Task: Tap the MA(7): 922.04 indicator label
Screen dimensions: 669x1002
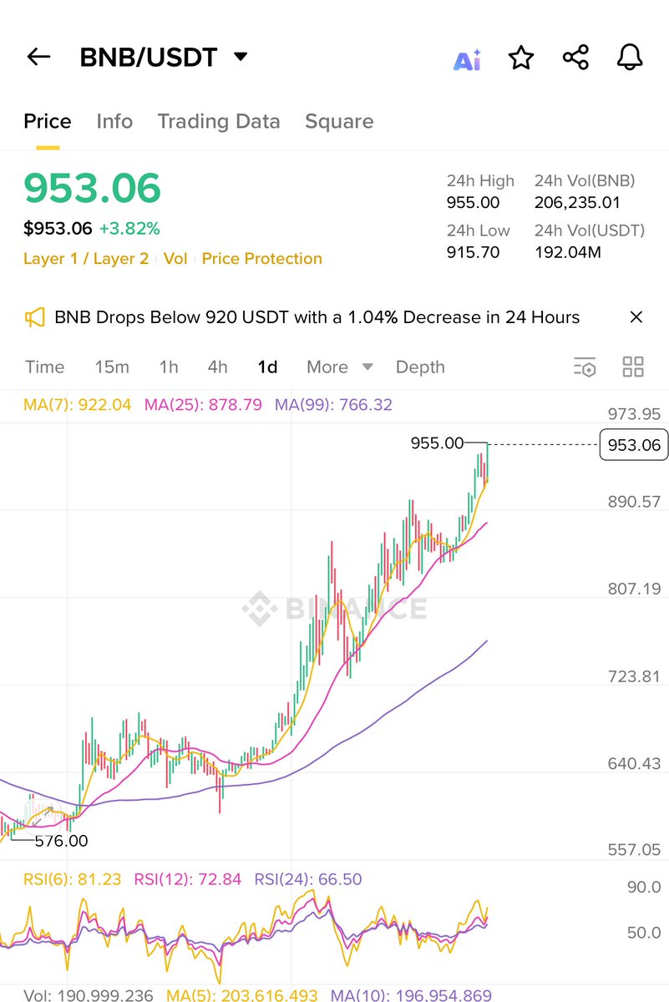Action: pos(78,405)
